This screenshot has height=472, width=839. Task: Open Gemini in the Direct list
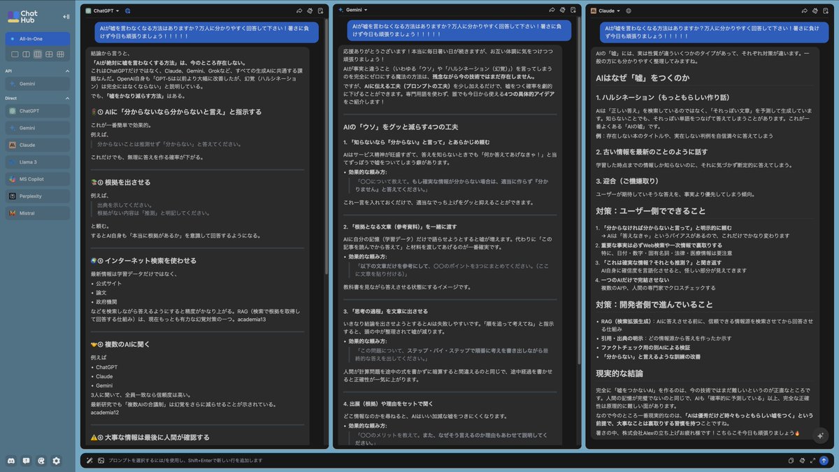(x=38, y=128)
